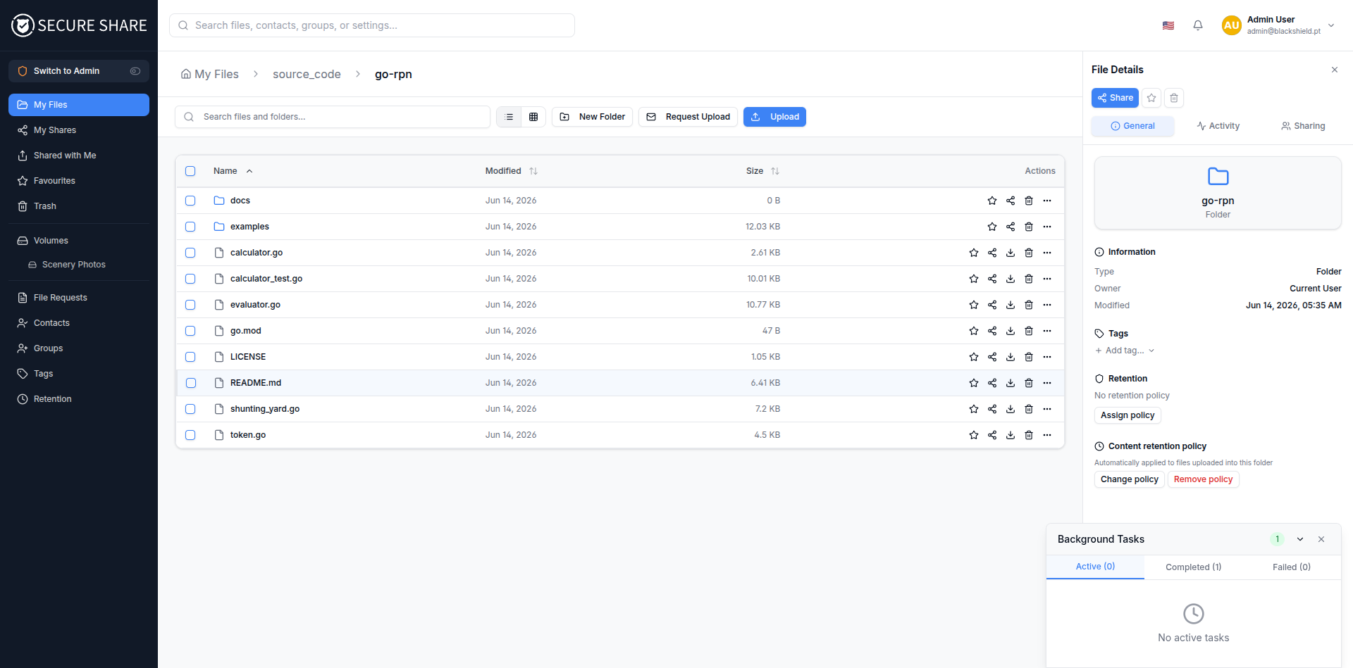Close the File Details panel
Viewport: 1353px width, 668px height.
tap(1335, 70)
